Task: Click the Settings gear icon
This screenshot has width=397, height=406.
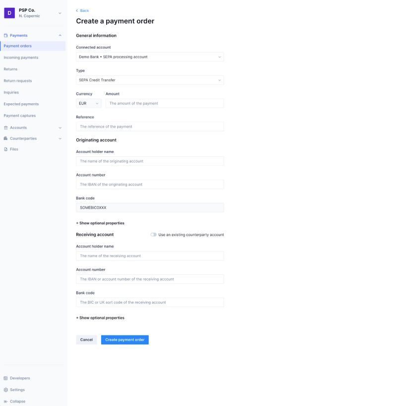Action: click(x=5, y=390)
